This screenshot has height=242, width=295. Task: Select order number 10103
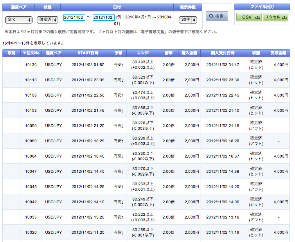31,110
